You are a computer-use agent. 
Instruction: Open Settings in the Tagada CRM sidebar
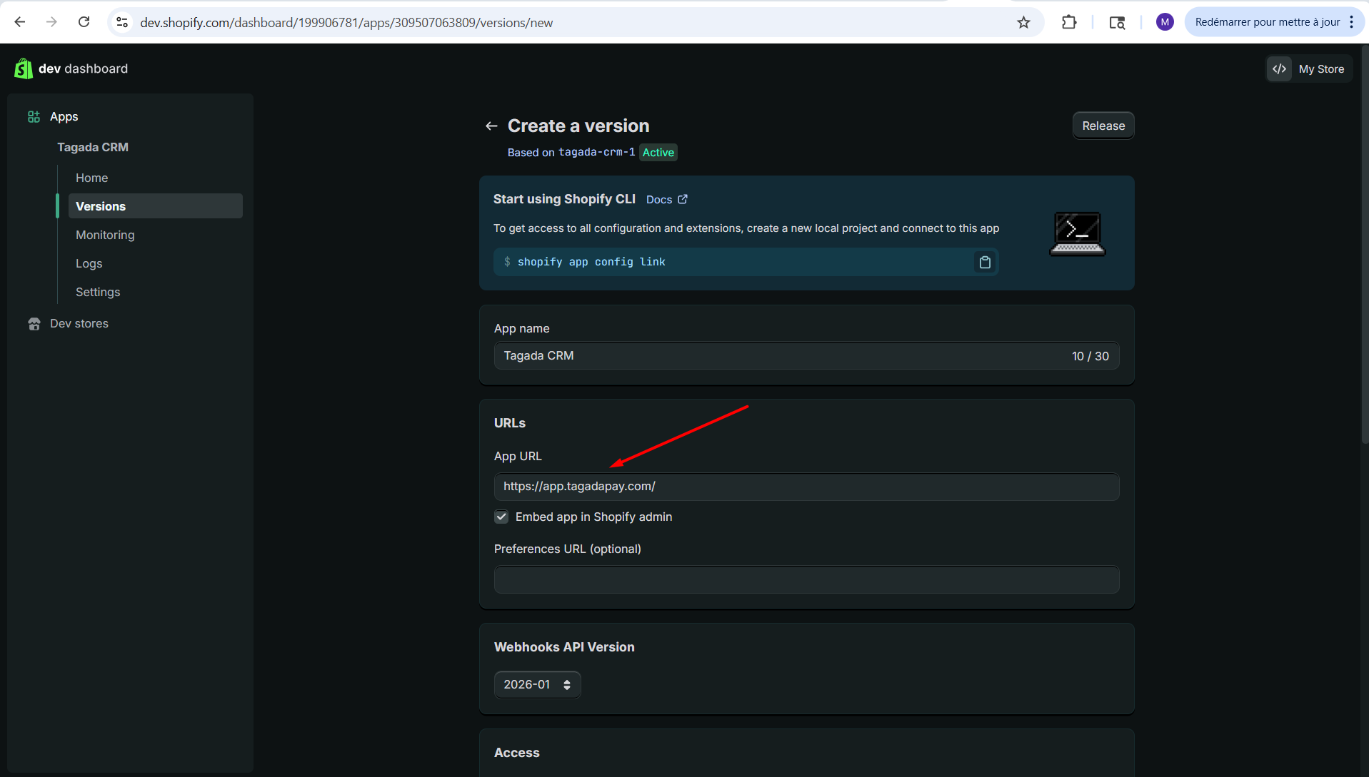point(98,292)
